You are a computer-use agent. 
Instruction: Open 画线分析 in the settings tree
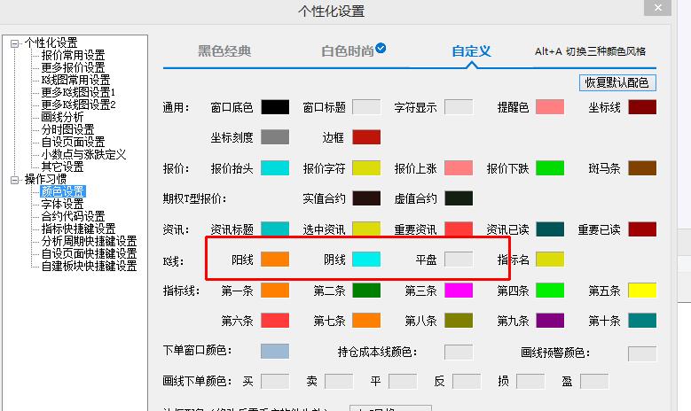(62, 117)
